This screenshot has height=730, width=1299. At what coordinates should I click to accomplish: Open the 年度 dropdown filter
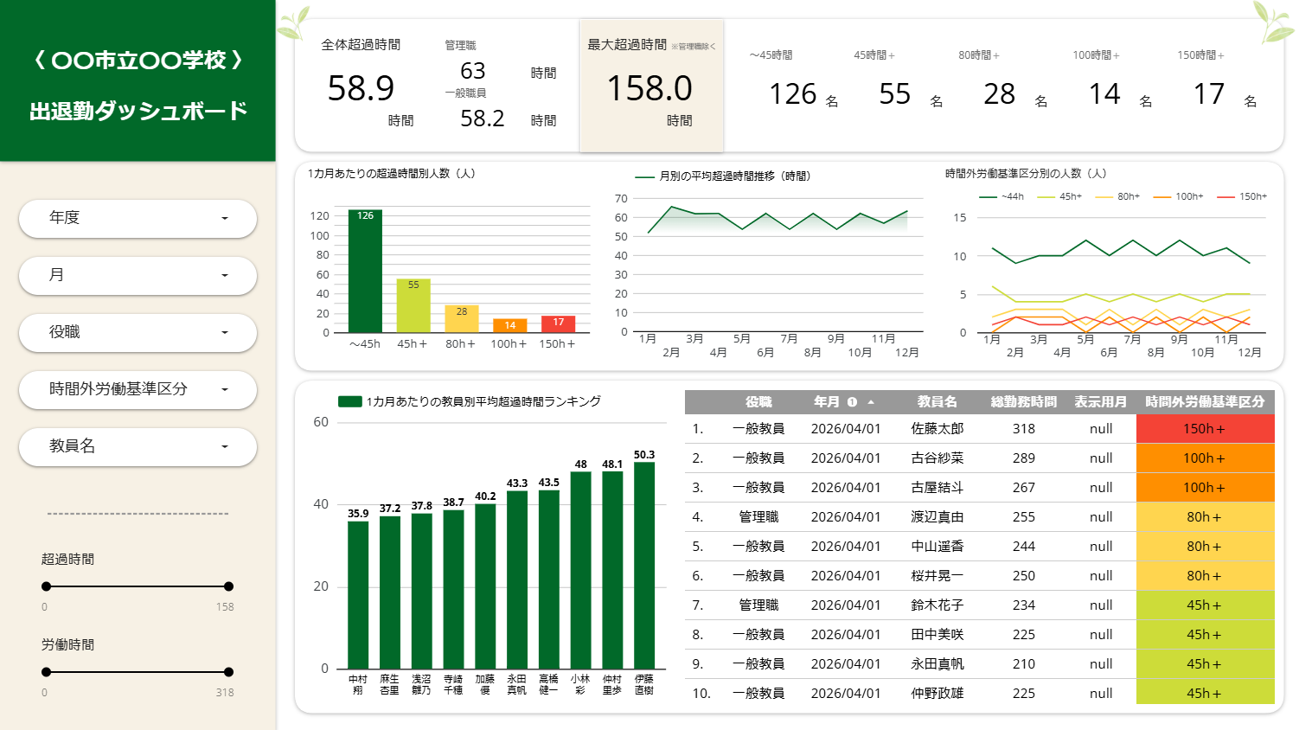point(138,218)
